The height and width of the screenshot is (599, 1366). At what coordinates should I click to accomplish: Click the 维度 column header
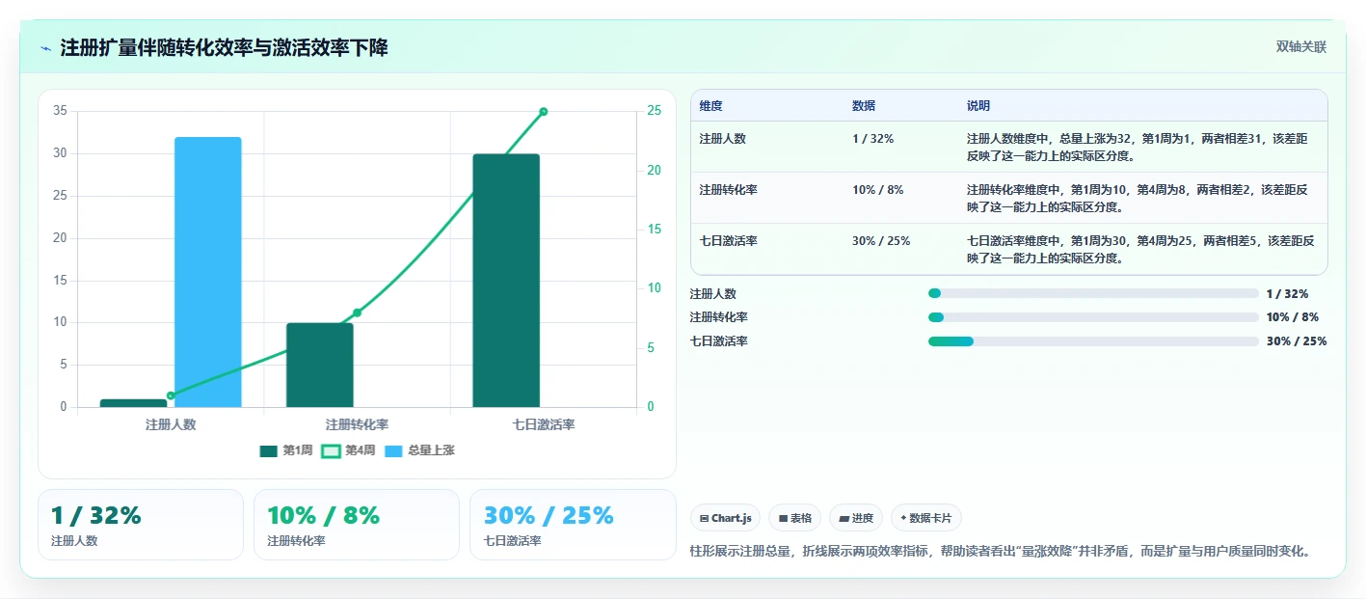point(711,106)
